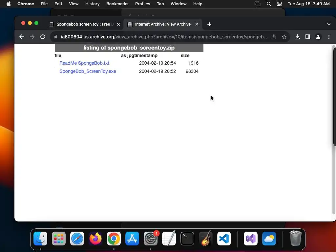Open Spotlight search in menu bar
This screenshot has height=252, width=336.
coord(268,4)
